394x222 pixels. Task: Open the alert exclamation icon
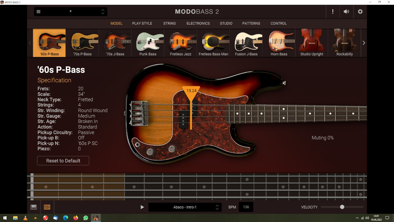(333, 12)
